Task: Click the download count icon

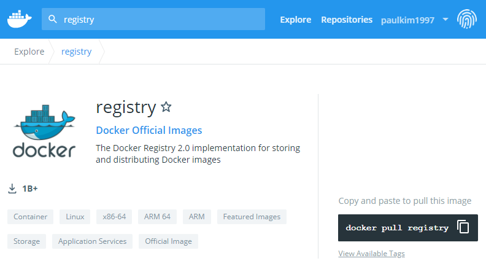Action: (12, 189)
